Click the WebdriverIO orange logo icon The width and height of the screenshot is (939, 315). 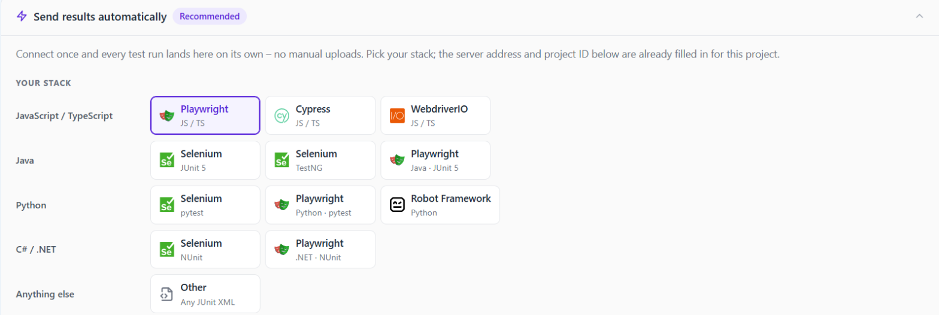pyautogui.click(x=397, y=116)
